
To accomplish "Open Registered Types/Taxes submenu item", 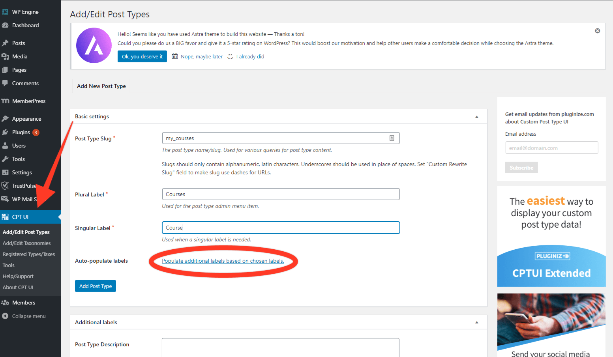I will click(29, 254).
